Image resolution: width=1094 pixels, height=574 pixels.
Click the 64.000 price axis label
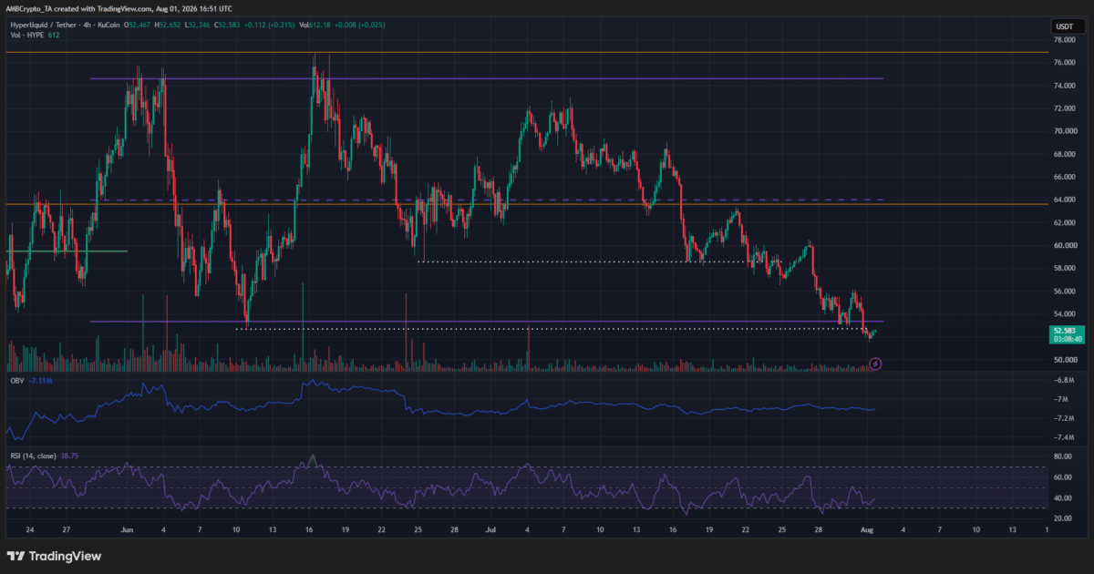[1064, 200]
